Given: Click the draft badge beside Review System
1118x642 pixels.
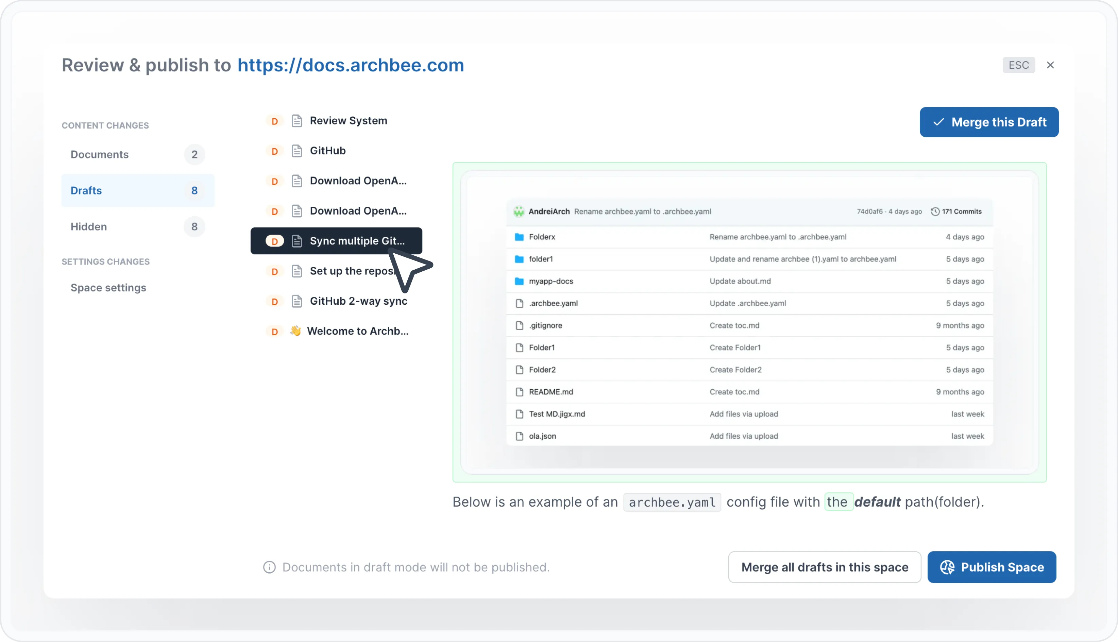Looking at the screenshot, I should click(275, 121).
